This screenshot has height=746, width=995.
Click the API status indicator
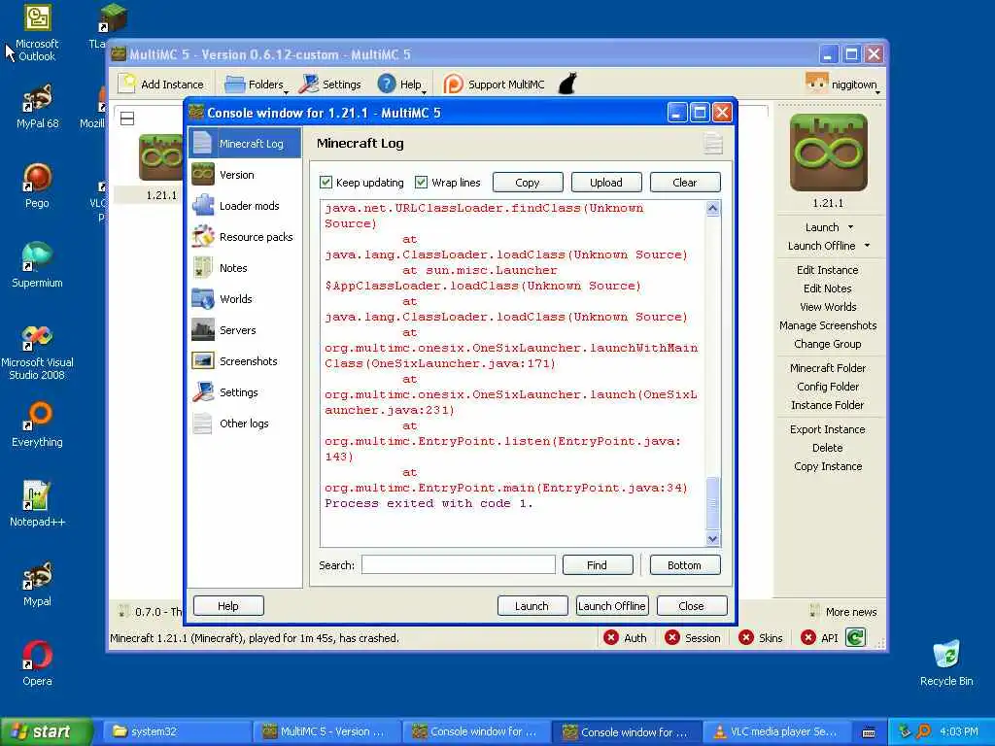click(819, 637)
